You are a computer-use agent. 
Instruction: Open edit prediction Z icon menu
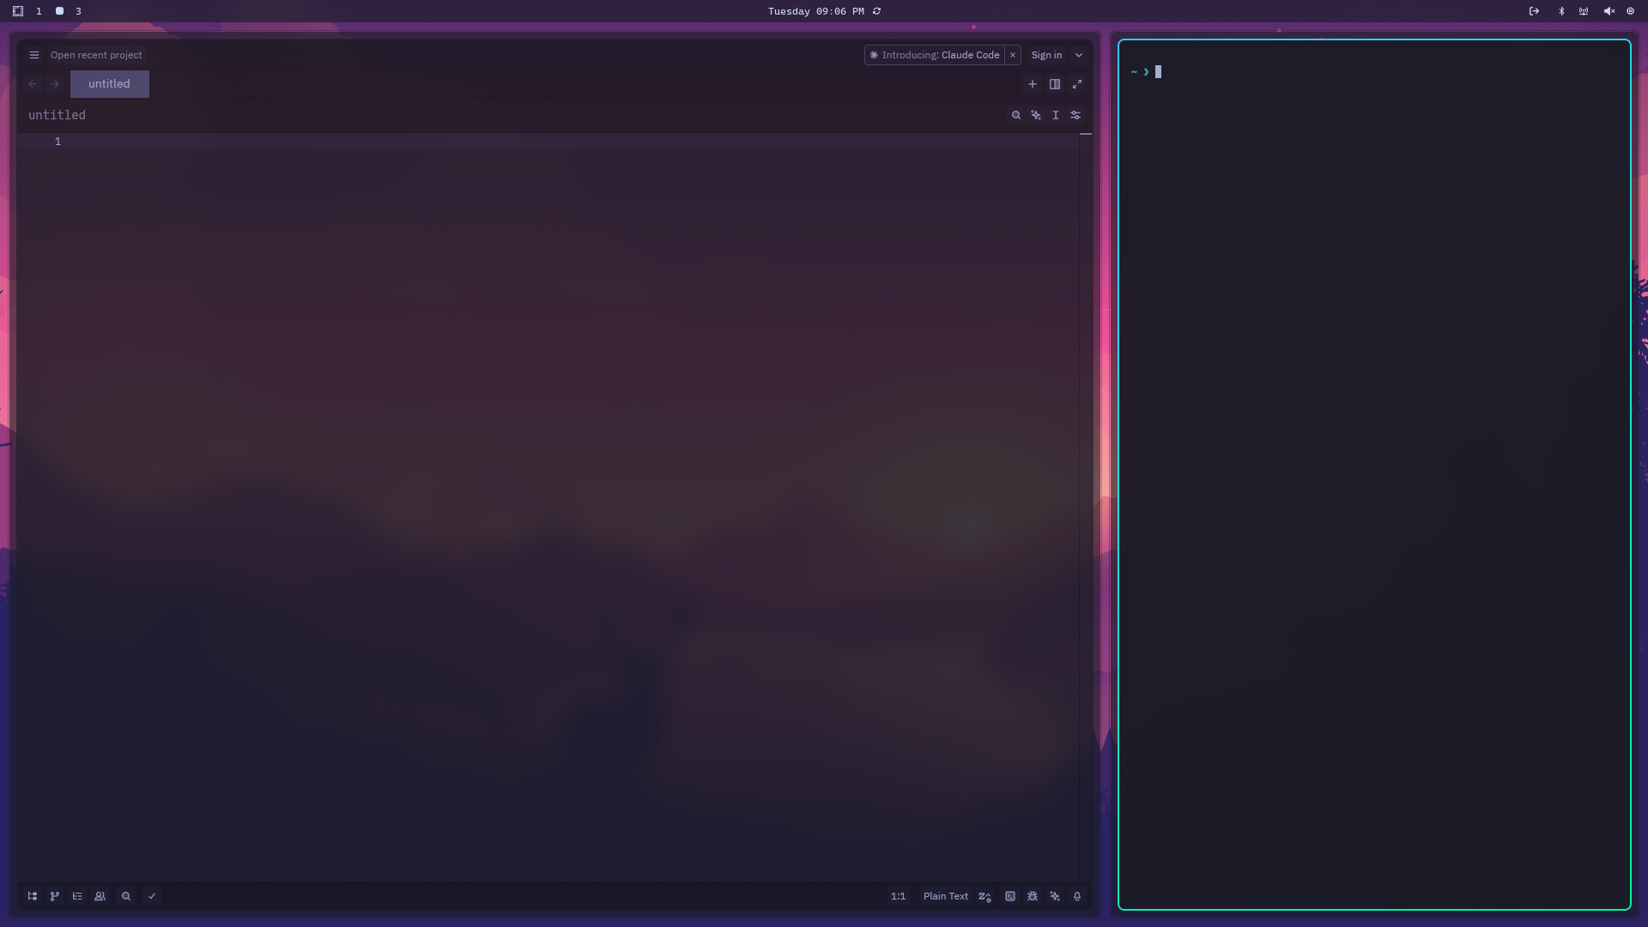[x=985, y=896]
